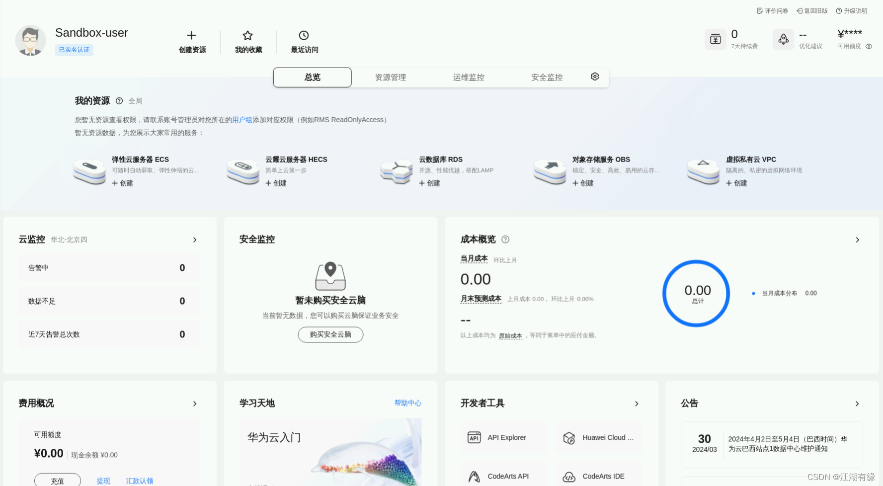Open 成本概览 details via its chevron
The height and width of the screenshot is (486, 883).
pyautogui.click(x=858, y=240)
